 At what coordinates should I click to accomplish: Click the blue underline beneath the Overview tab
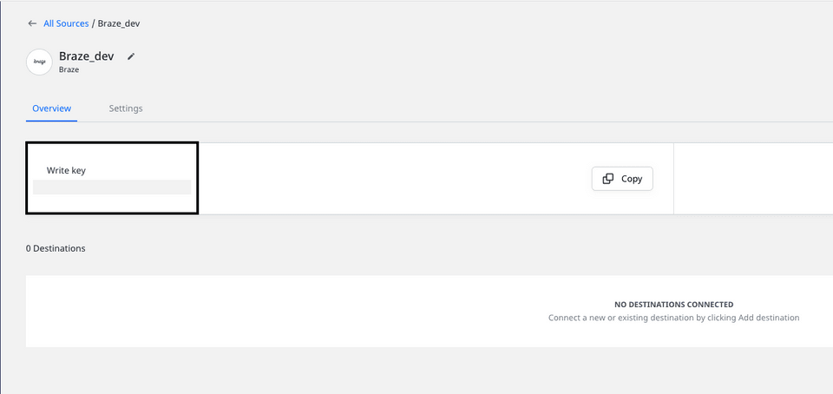51,121
